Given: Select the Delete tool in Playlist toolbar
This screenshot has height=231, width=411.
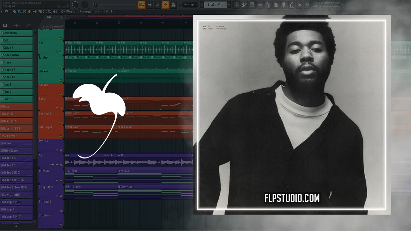Looking at the screenshot, I should coord(24,12).
